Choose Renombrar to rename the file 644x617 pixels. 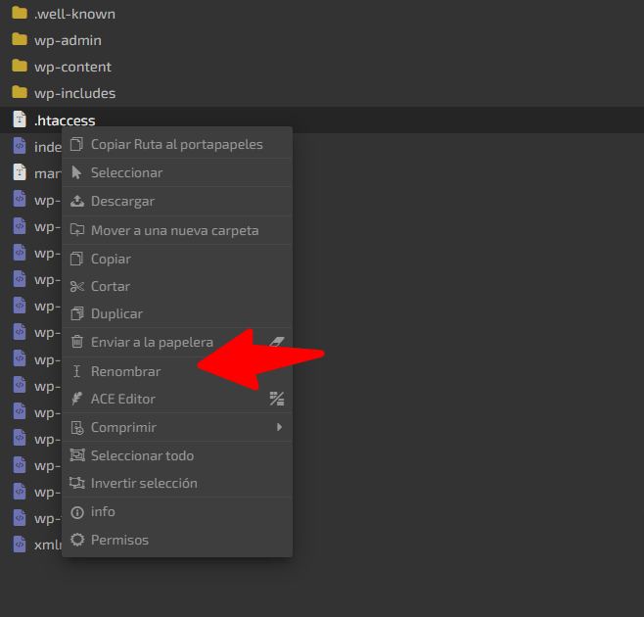(177, 371)
